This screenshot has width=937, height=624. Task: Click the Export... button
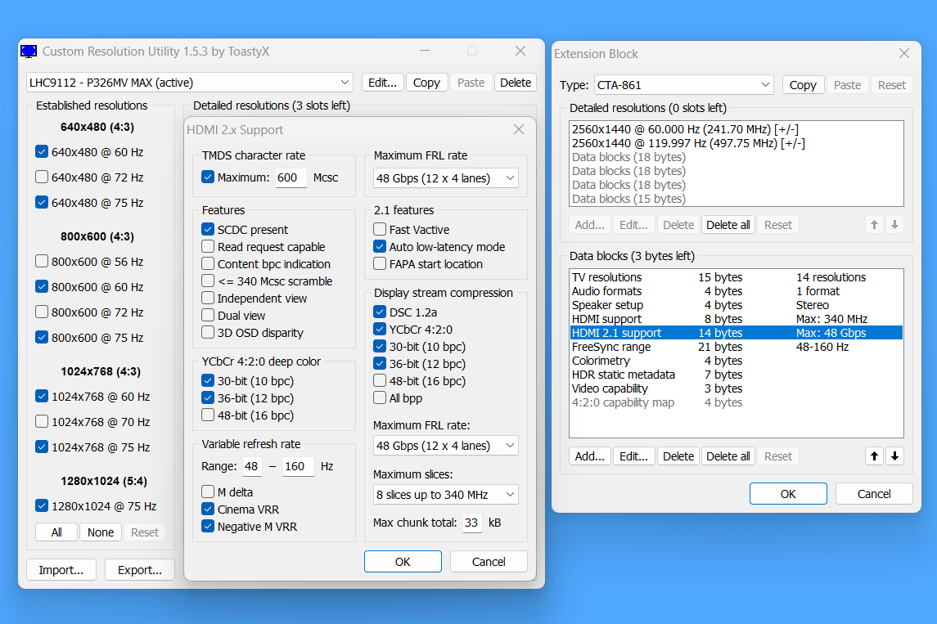(x=140, y=570)
